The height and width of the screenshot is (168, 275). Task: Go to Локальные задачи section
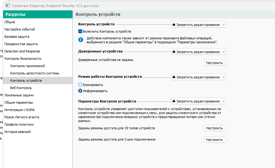[38, 95]
